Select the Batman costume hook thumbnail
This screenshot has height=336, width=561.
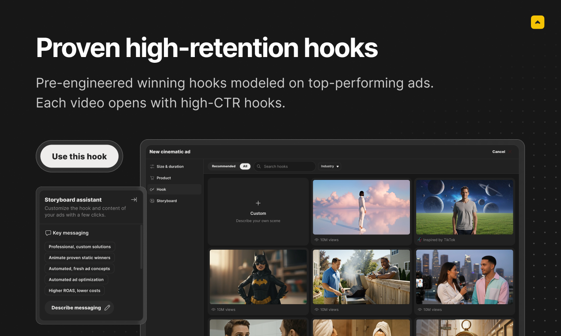point(258,277)
